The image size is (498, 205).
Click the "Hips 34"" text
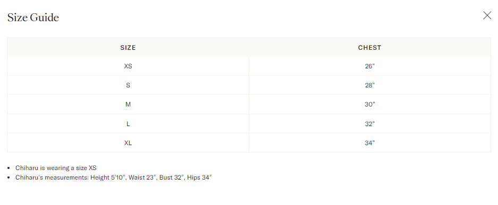(199, 177)
